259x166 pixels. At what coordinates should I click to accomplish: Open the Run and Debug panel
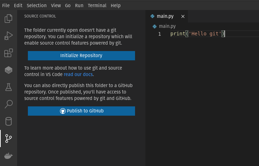[x=9, y=36]
